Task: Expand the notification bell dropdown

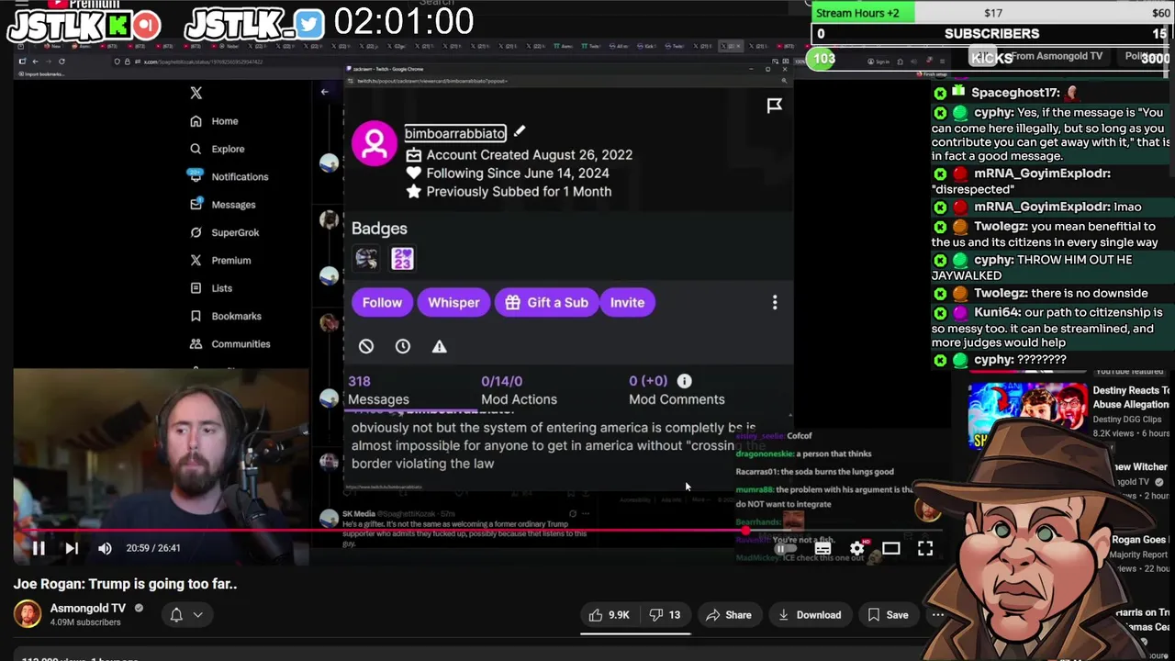Action: (185, 615)
